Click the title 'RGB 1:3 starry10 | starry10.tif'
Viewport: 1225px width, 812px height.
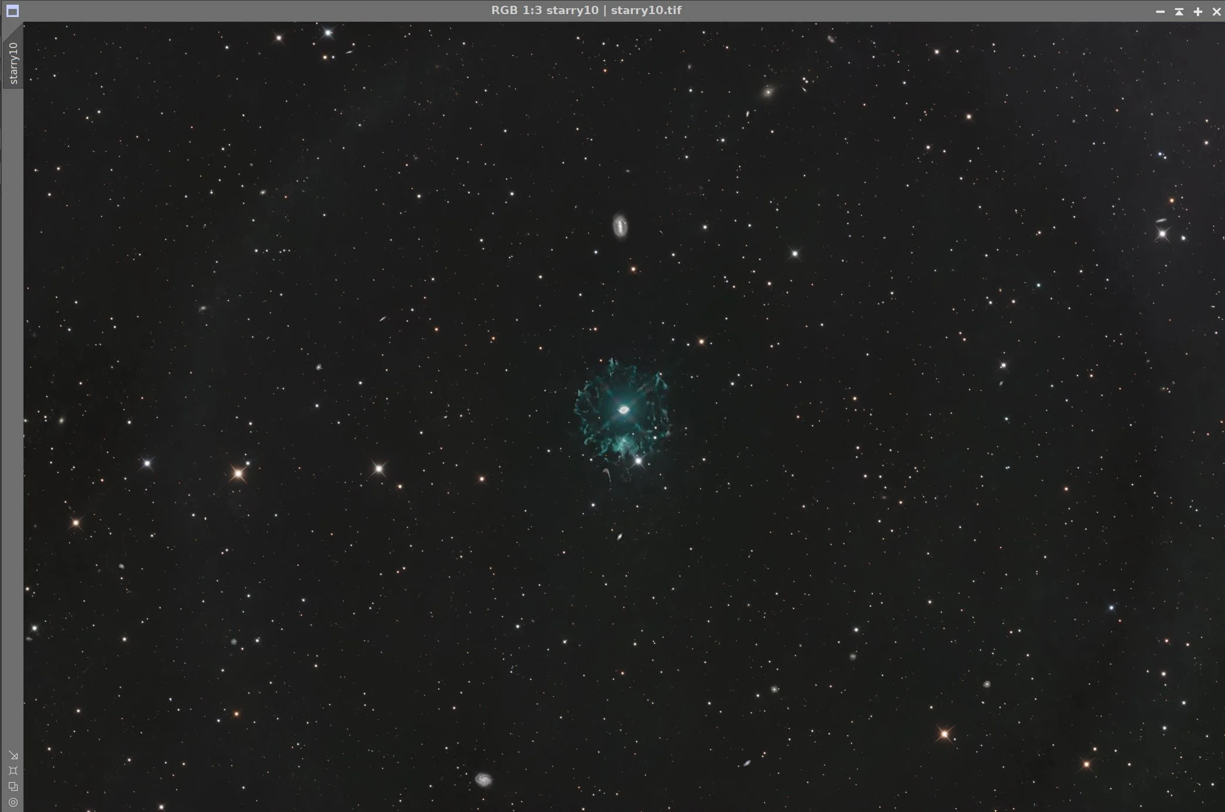tap(586, 10)
